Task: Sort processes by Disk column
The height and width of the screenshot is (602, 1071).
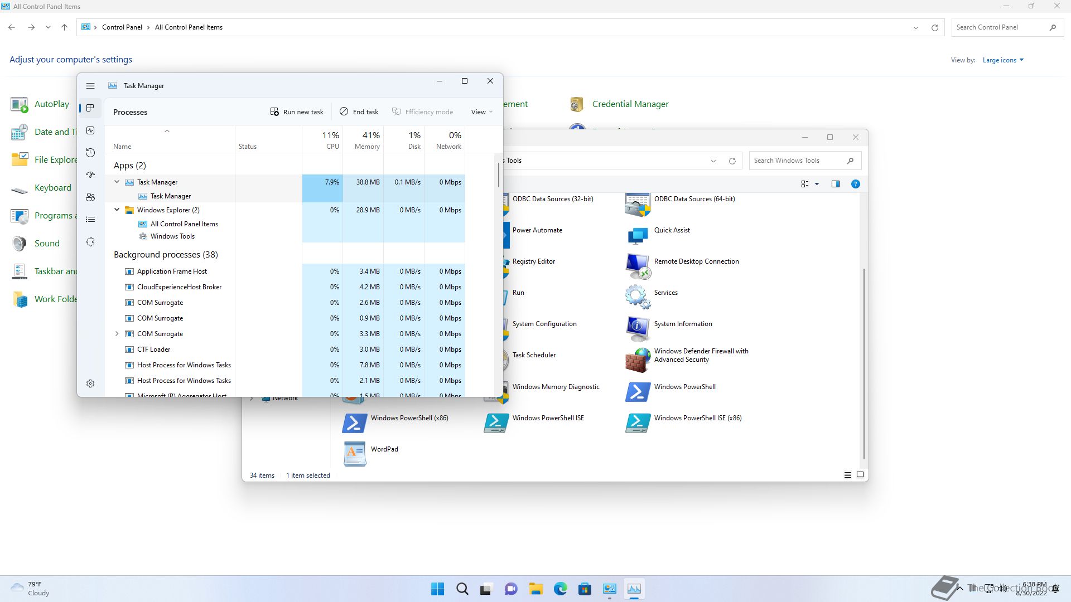Action: pos(404,139)
